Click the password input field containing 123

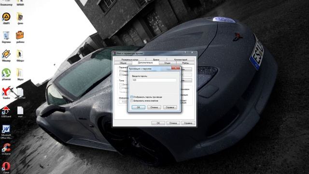coord(154,80)
